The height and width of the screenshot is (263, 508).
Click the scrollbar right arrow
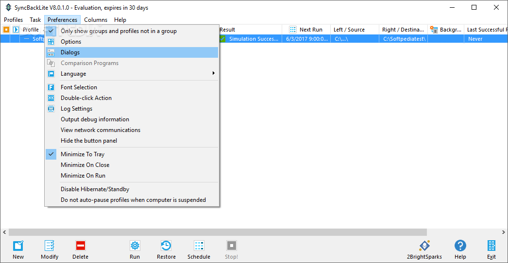click(x=504, y=232)
